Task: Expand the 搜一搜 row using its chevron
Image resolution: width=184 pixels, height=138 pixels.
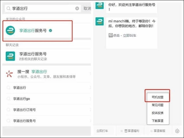Action: click(90, 74)
